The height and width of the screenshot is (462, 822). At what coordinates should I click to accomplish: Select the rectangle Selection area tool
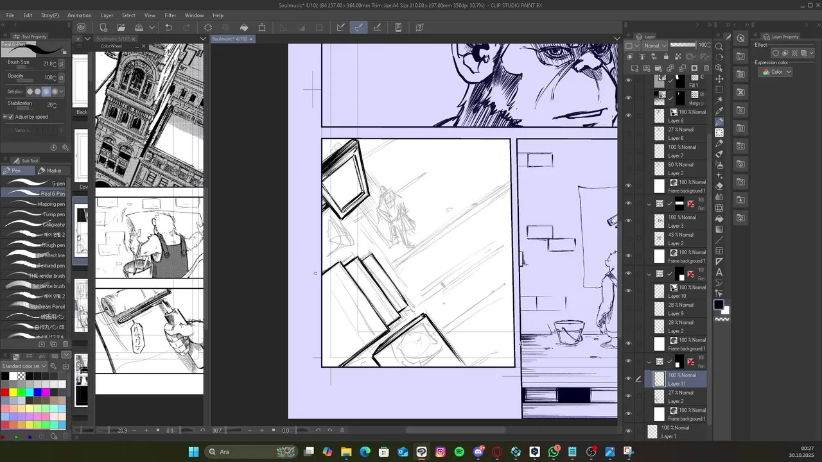pos(719,89)
